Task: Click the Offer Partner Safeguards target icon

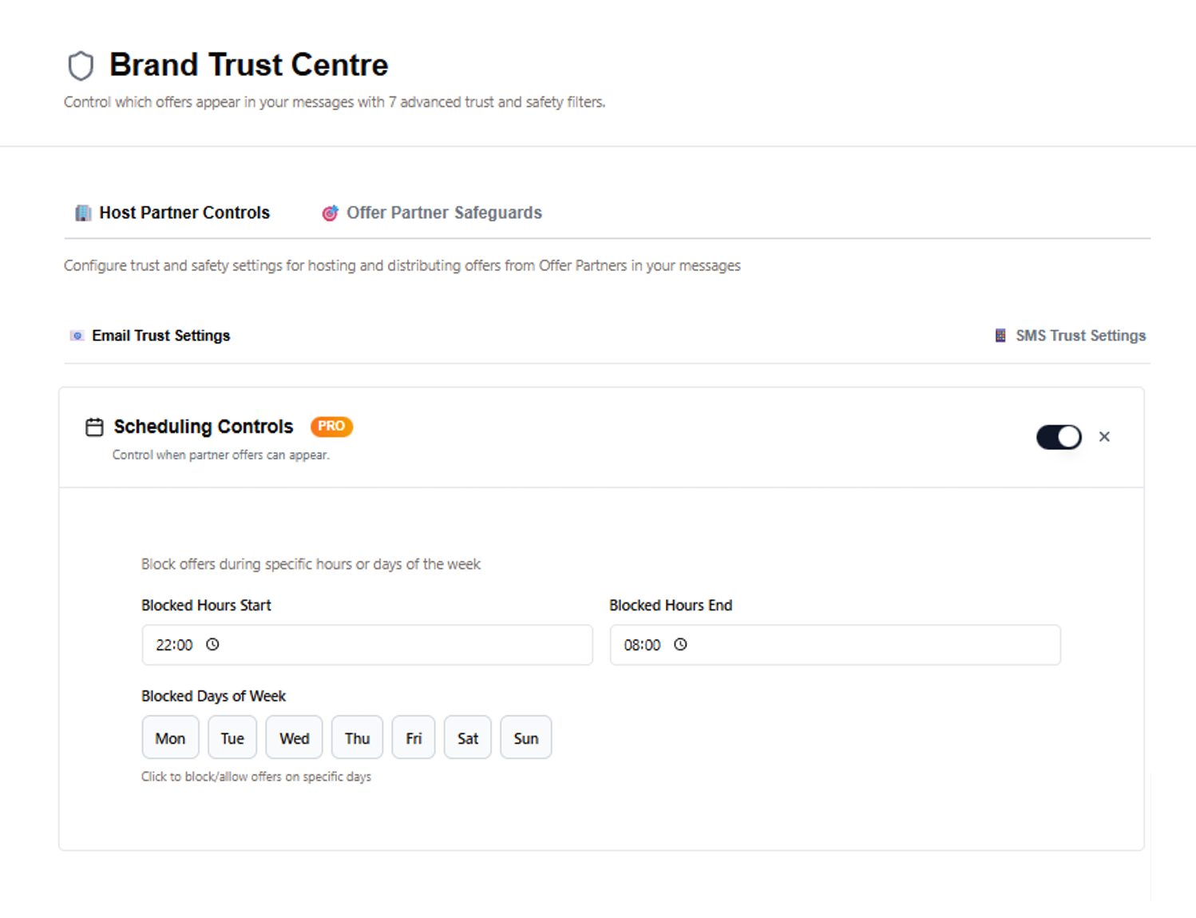Action: point(330,213)
